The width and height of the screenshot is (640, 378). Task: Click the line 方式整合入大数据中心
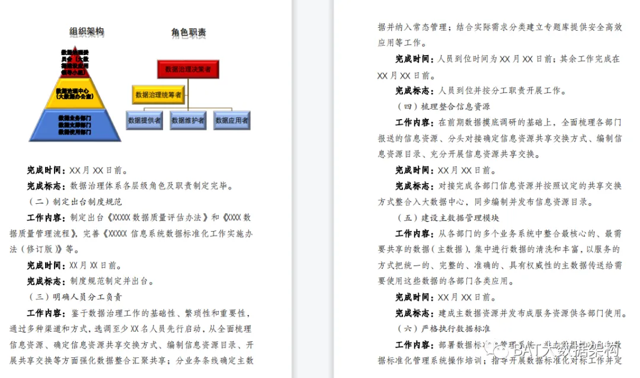coord(485,202)
